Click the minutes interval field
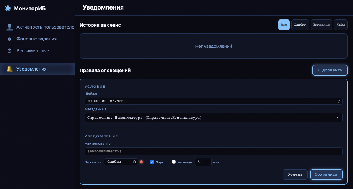 point(203,162)
